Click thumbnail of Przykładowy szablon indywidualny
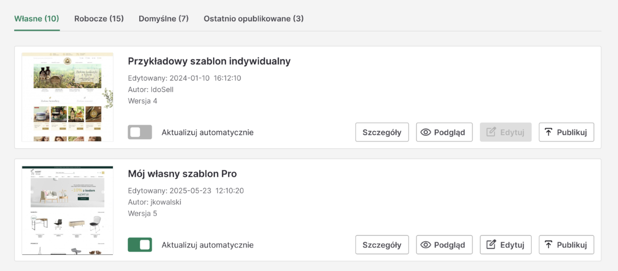618x271 pixels. (67, 97)
